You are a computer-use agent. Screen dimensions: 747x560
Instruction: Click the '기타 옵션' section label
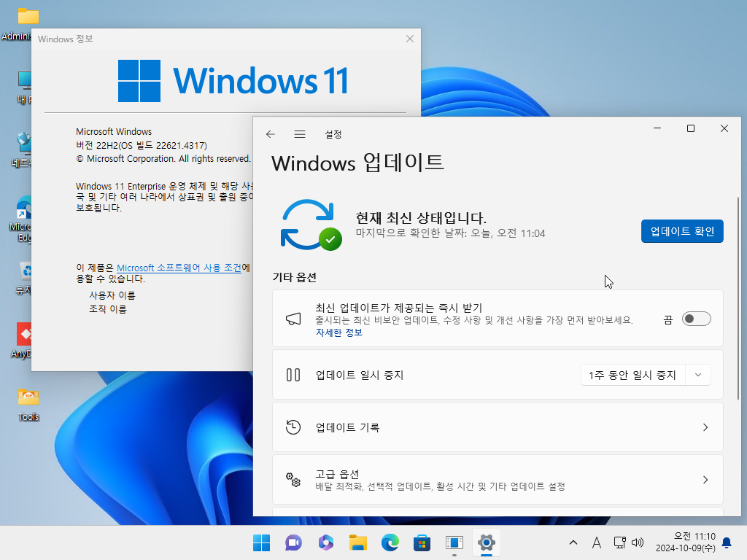coord(295,277)
